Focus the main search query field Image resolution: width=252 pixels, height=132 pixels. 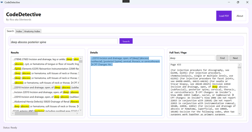click(64, 42)
